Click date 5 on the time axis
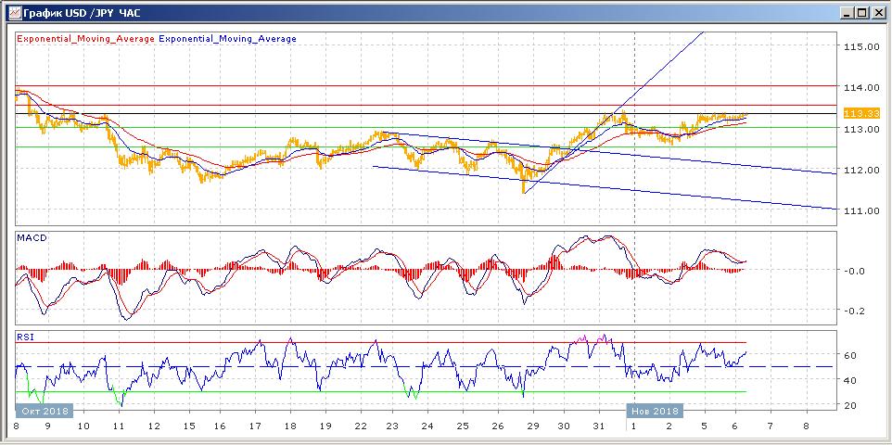Screen dimensions: 892x445 coord(705,426)
